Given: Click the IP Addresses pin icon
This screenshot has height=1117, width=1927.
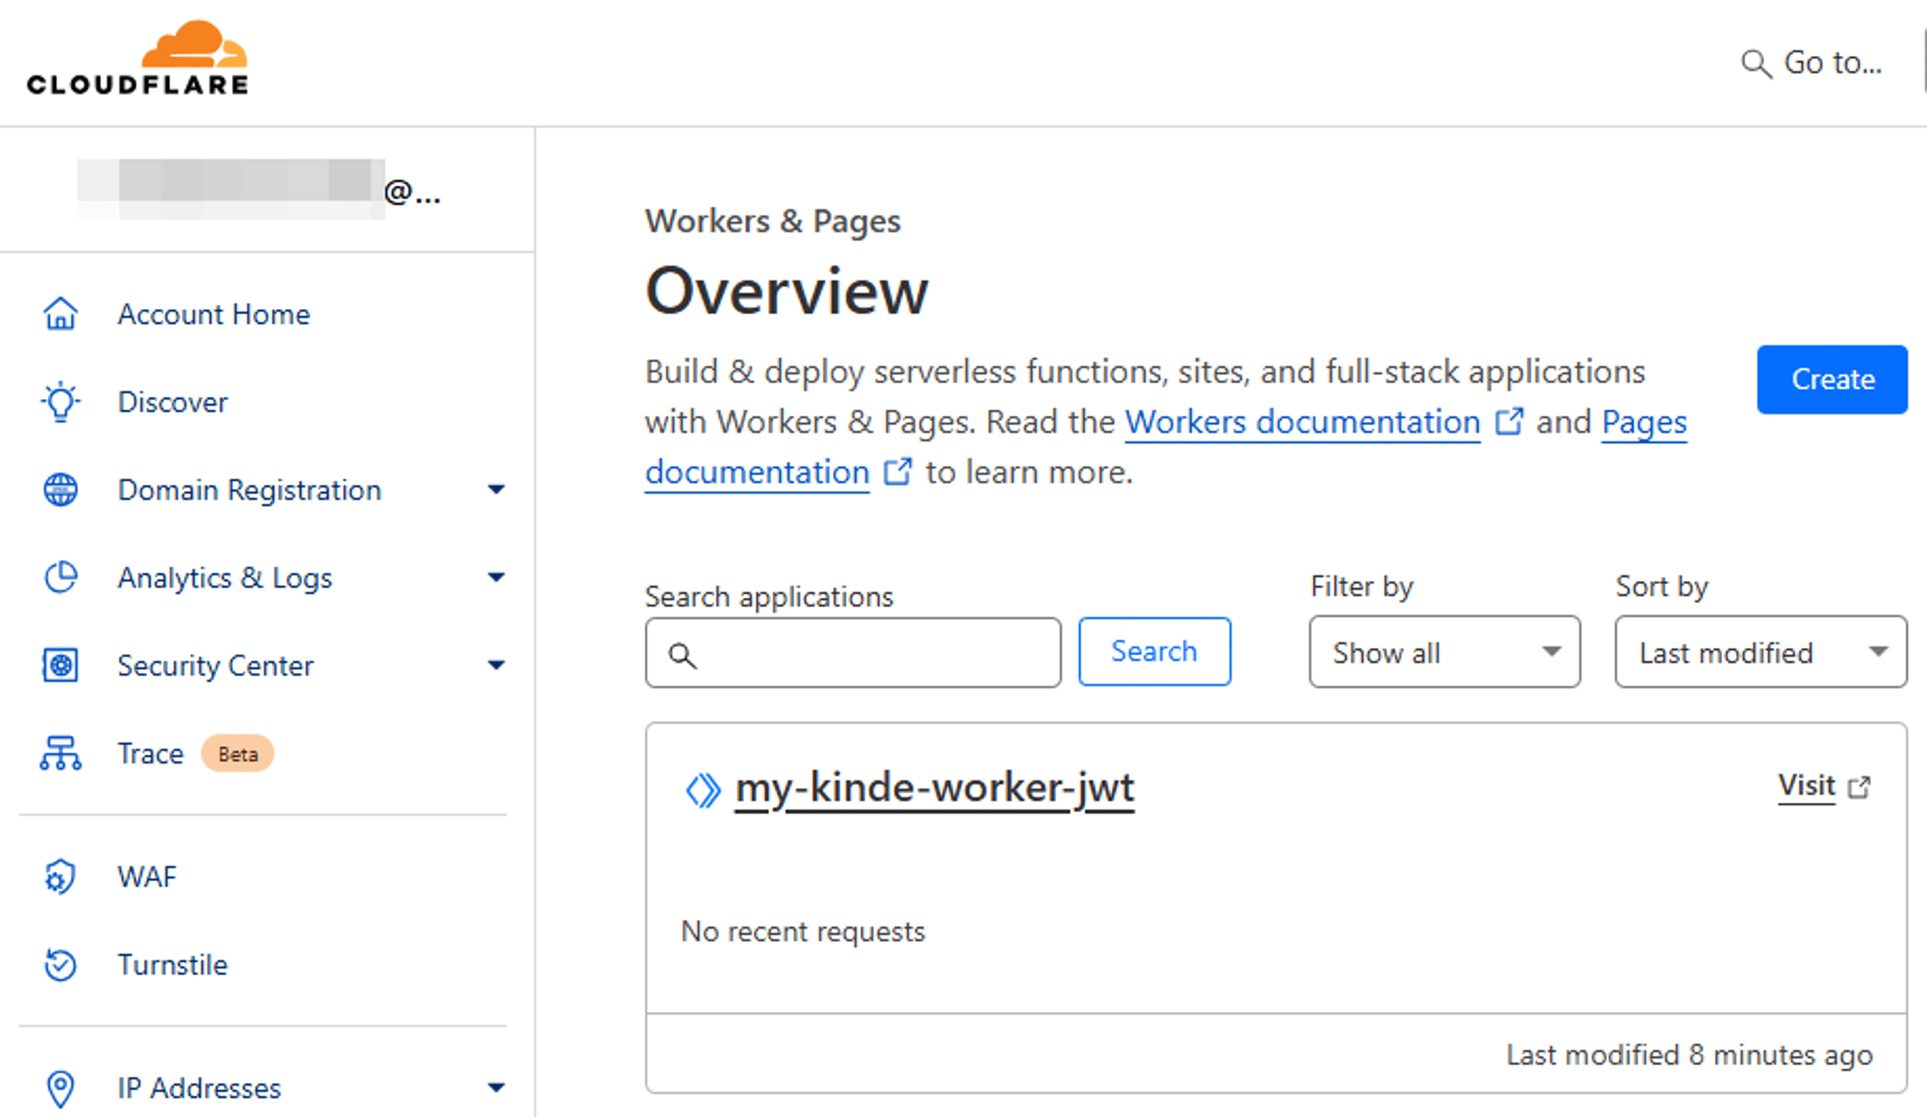Looking at the screenshot, I should (x=60, y=1087).
